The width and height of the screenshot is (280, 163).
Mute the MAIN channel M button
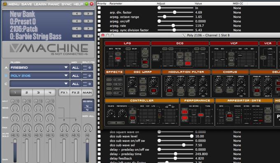87,135
